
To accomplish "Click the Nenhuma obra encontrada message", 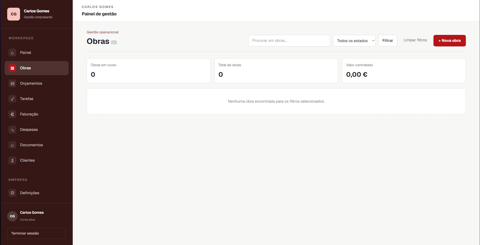I will coord(276,101).
